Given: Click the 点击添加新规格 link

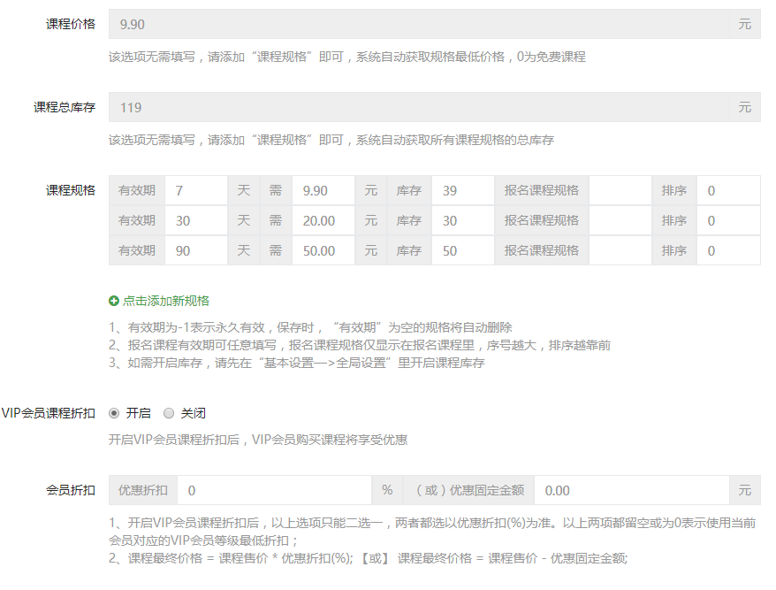Looking at the screenshot, I should tap(166, 301).
